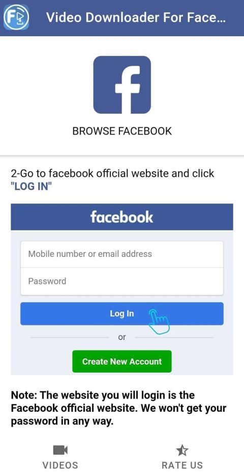
Task: Tap the password safety note text
Action: (118, 408)
